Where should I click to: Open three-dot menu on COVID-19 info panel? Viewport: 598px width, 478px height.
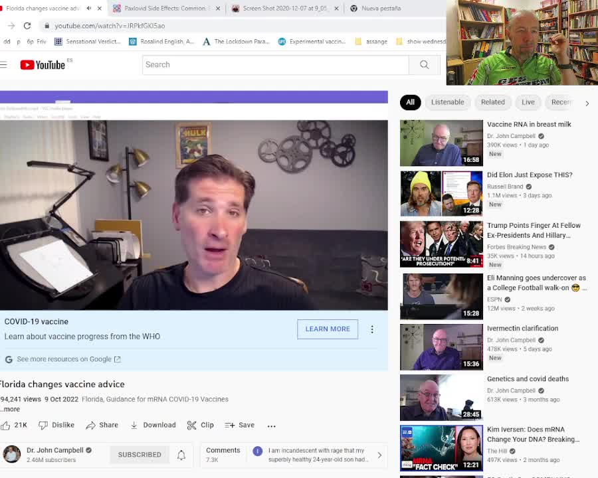coord(372,329)
